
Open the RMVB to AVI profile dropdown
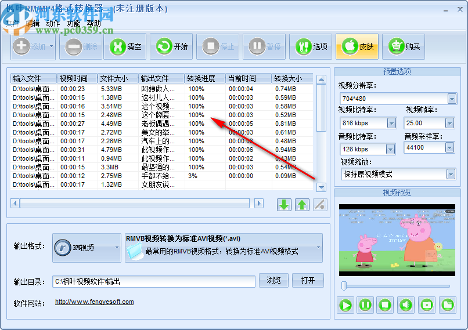[x=224, y=248]
